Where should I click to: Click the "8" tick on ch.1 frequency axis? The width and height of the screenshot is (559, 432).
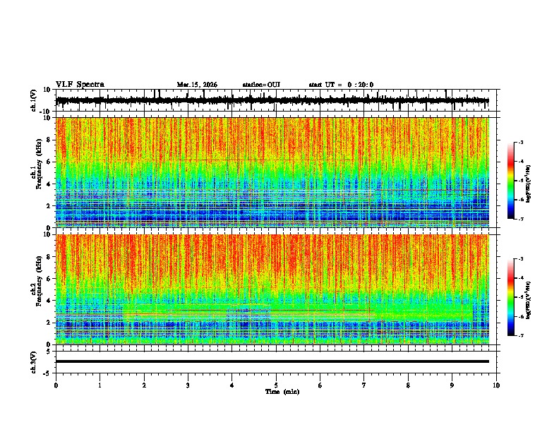click(49, 140)
